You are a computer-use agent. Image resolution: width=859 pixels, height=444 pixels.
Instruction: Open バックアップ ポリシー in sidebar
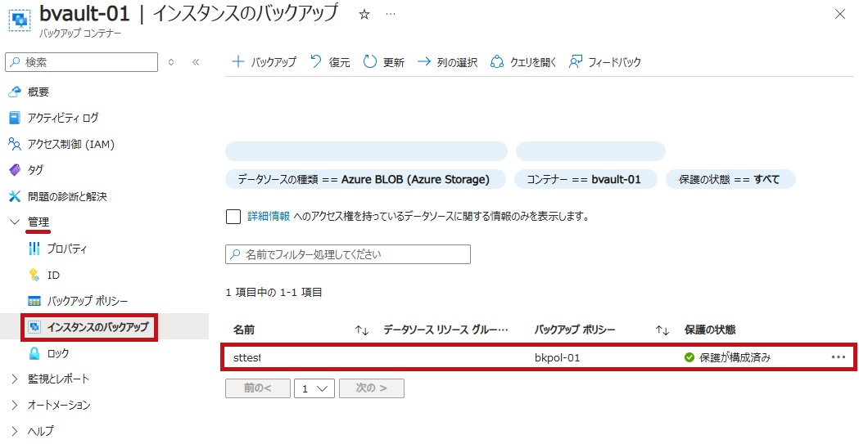pos(87,301)
